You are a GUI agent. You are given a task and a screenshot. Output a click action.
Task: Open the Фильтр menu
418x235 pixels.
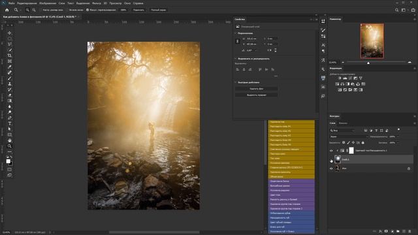tap(97, 3)
